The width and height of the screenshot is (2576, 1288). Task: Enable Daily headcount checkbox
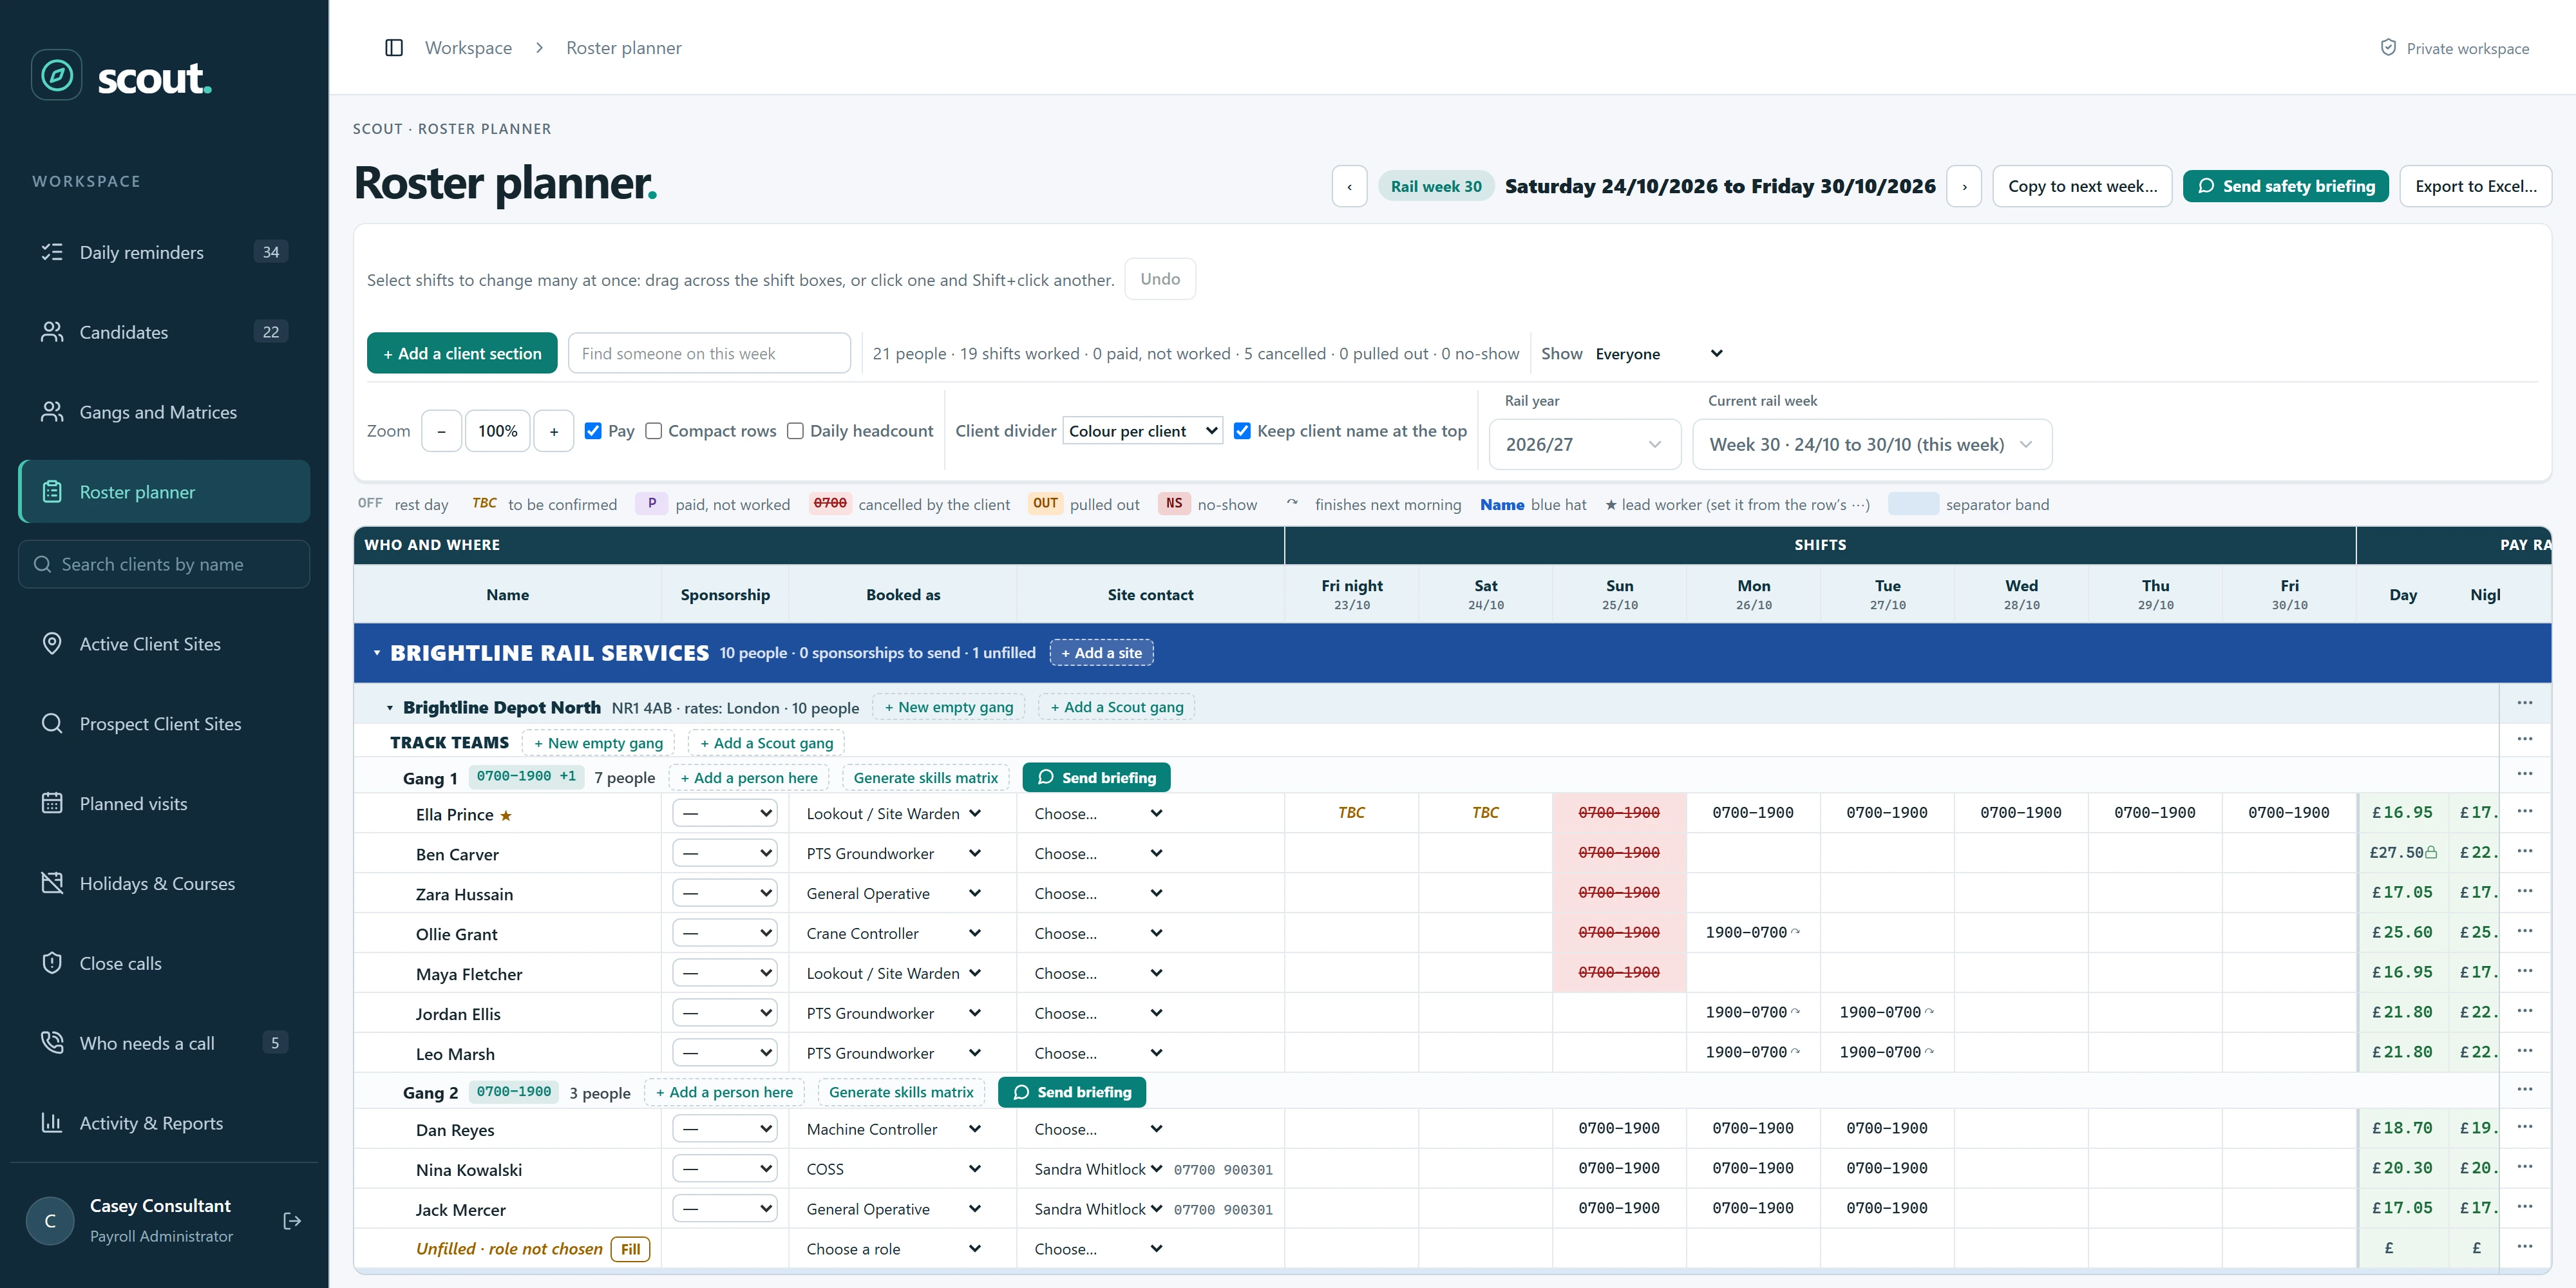click(x=796, y=431)
